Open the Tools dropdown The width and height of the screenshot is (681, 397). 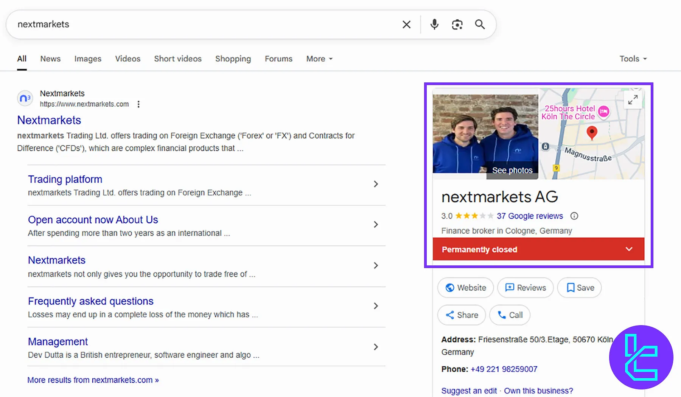coord(633,59)
